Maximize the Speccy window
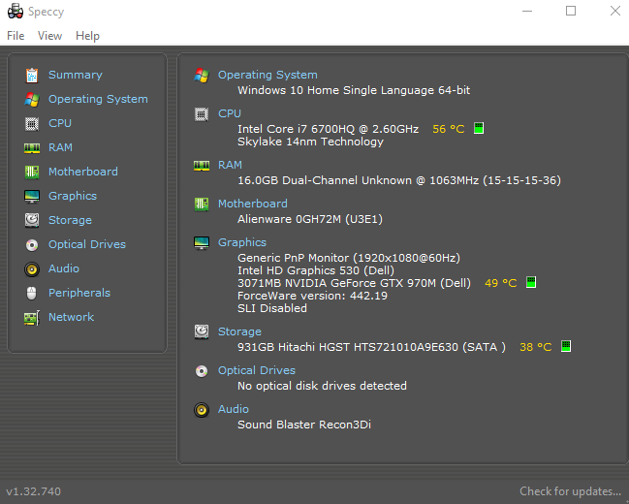The image size is (629, 504). pos(571,12)
